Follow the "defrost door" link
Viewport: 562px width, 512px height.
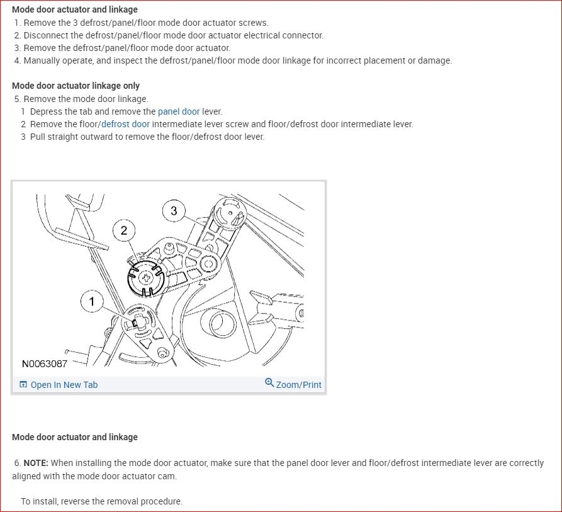coord(125,124)
